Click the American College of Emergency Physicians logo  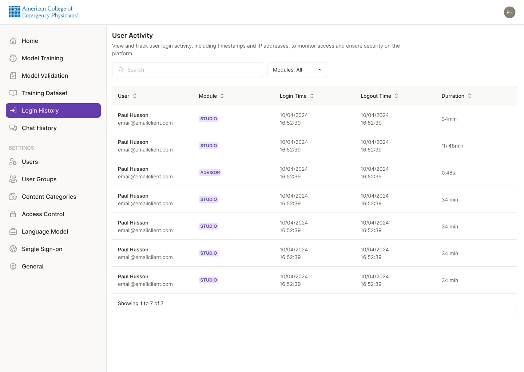click(44, 12)
